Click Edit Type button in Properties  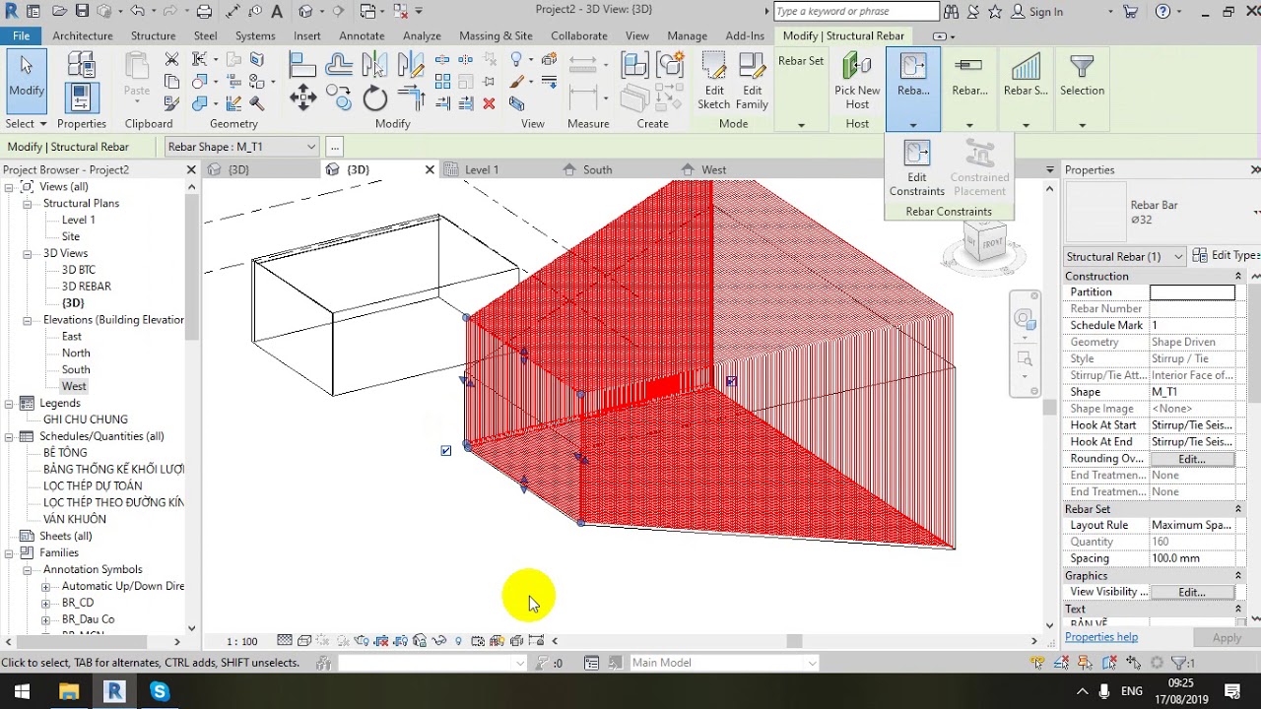pos(1226,256)
